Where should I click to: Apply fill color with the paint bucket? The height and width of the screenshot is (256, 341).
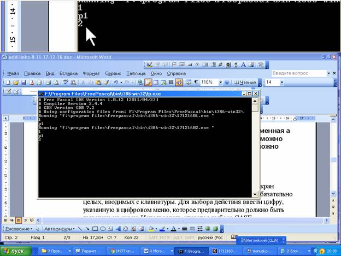(x=151, y=229)
